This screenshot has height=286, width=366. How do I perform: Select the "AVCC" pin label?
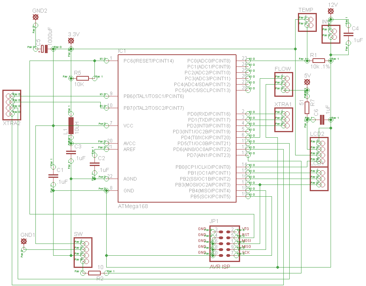(x=129, y=144)
